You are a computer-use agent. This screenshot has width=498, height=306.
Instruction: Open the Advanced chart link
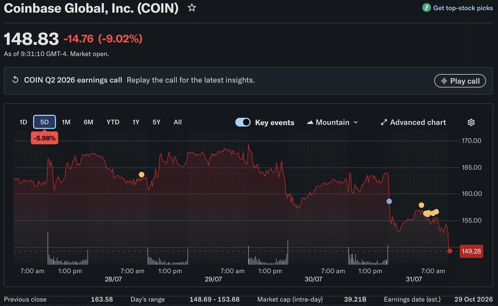413,122
